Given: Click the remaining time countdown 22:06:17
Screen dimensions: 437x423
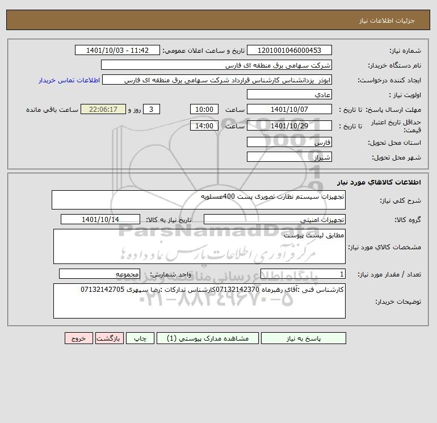Looking at the screenshot, I should tap(103, 110).
